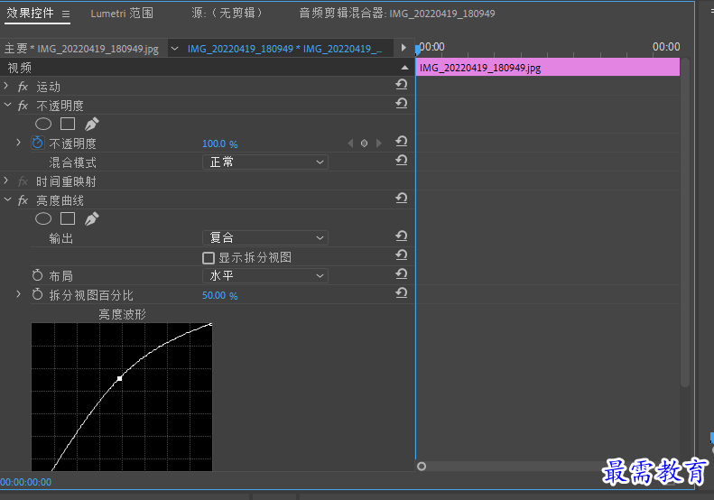Open the 效果控件 panel menu icon
The height and width of the screenshot is (500, 714).
tap(66, 14)
